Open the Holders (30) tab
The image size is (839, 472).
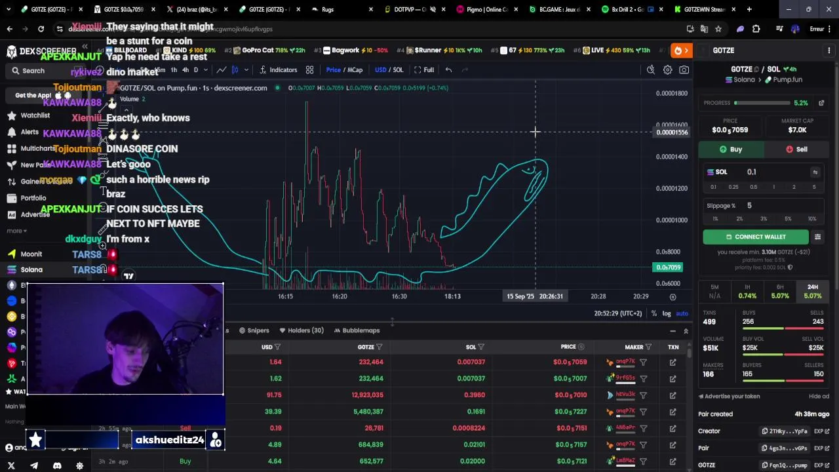pos(302,330)
